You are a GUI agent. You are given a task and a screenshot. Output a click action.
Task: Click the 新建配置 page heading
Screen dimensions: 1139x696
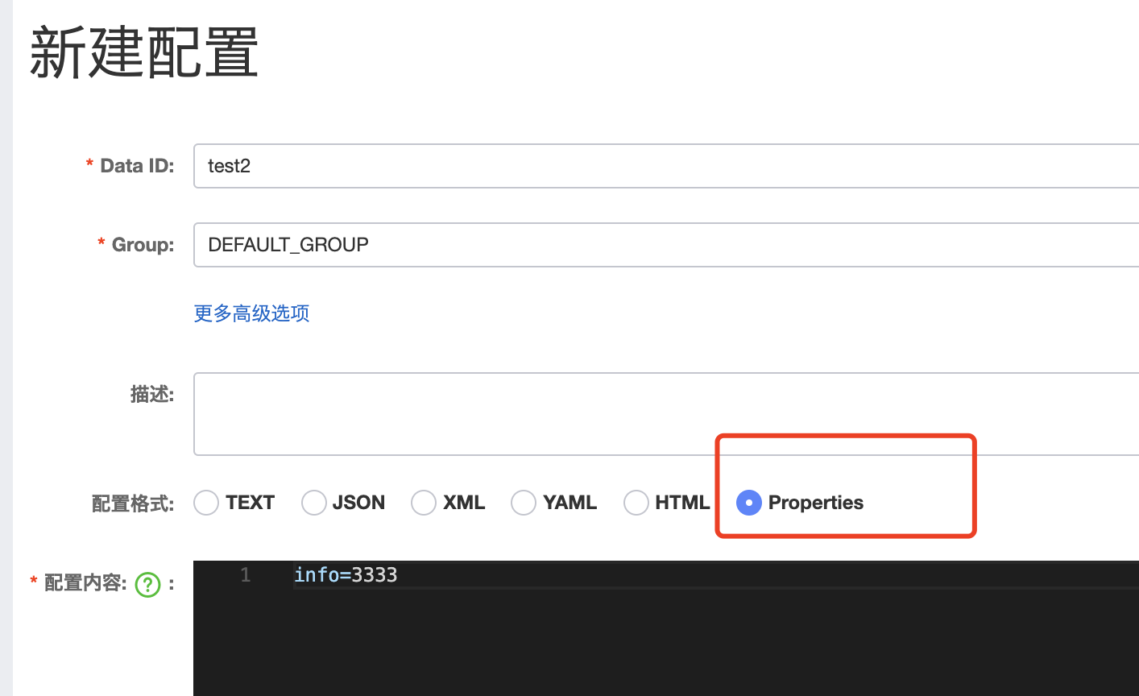click(x=144, y=52)
